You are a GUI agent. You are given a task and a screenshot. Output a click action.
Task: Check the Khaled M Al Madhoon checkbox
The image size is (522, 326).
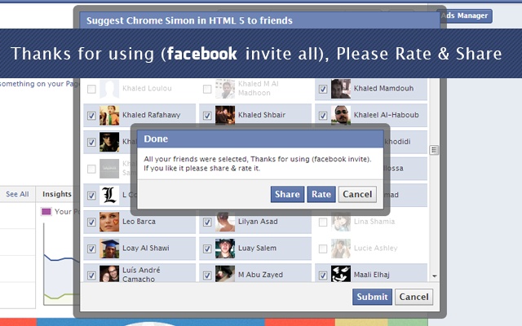[x=207, y=89]
